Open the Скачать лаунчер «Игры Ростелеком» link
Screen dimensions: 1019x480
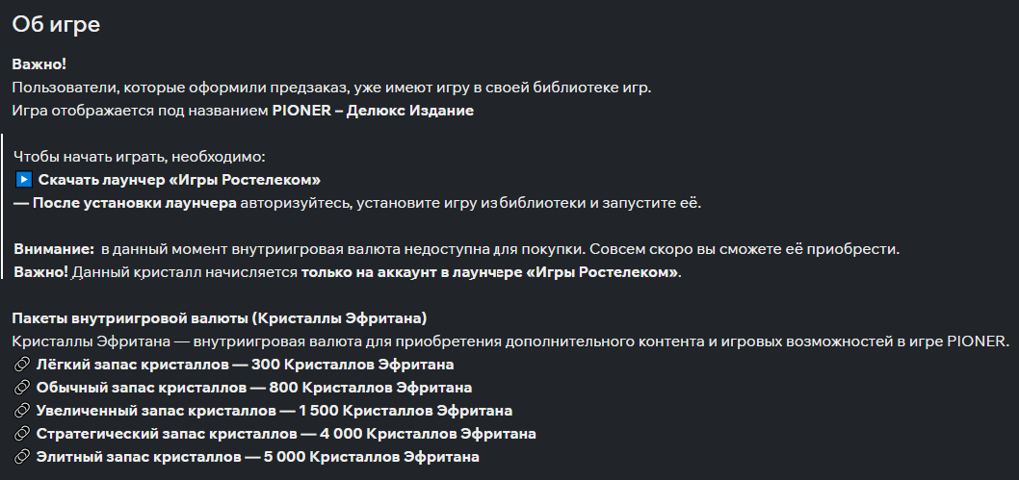(x=179, y=180)
